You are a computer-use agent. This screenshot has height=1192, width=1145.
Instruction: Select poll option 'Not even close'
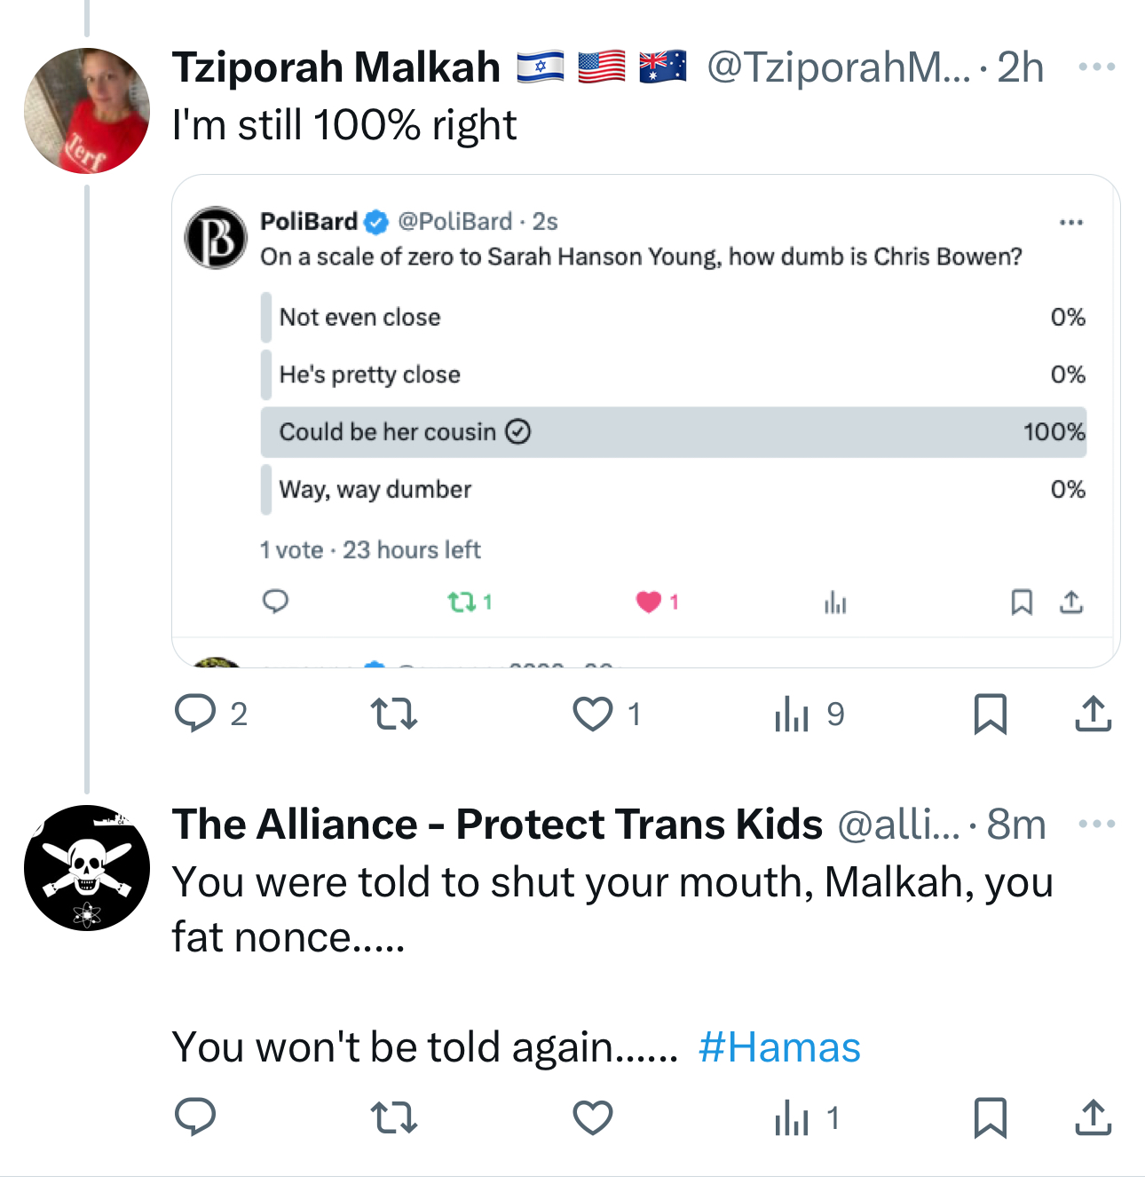click(673, 318)
